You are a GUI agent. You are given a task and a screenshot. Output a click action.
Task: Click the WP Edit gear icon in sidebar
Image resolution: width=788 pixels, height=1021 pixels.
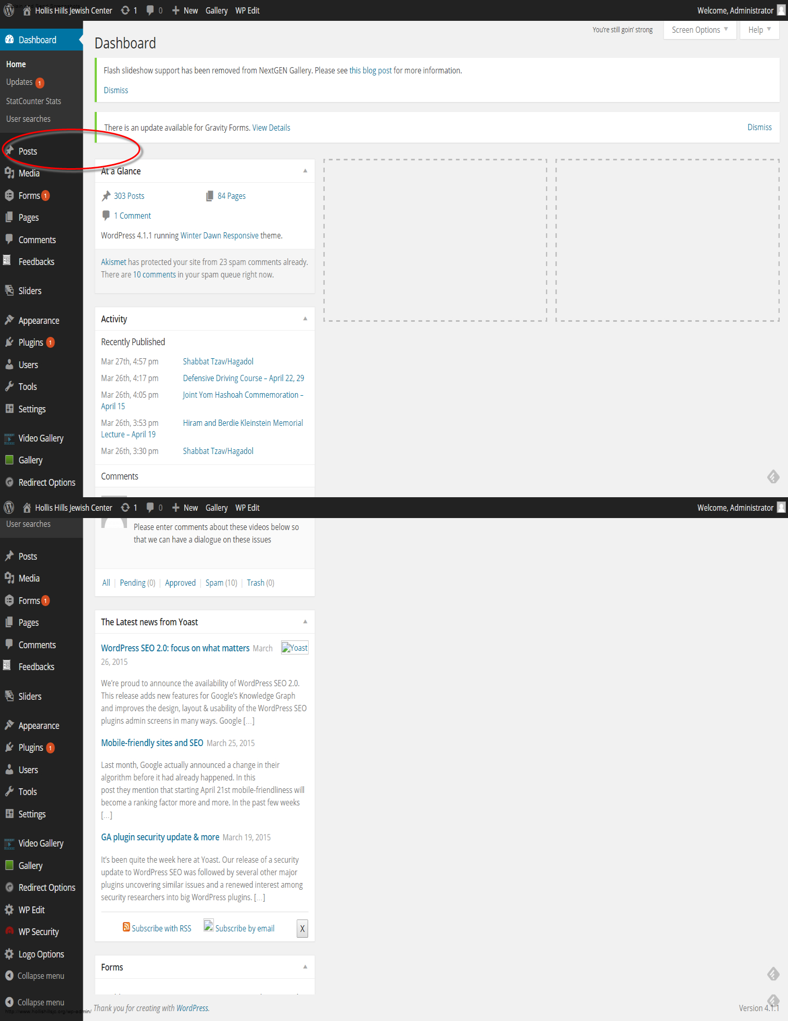(x=9, y=910)
